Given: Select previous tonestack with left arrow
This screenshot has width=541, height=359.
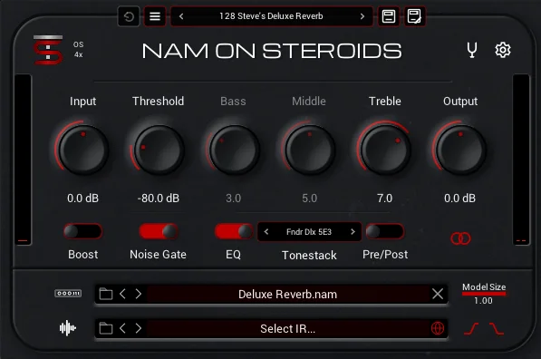Looking at the screenshot, I should tap(266, 231).
